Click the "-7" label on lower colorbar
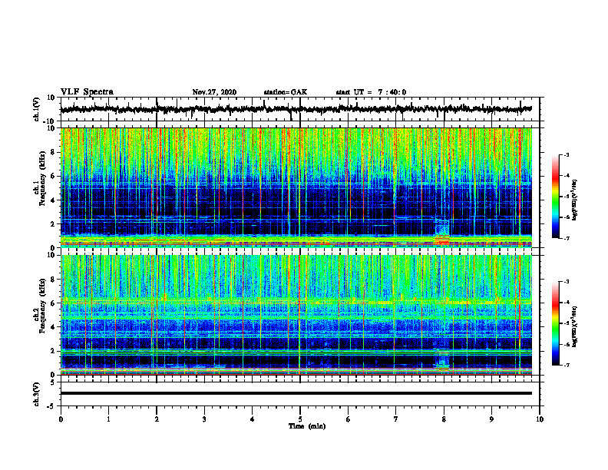608x470 pixels. click(x=566, y=365)
